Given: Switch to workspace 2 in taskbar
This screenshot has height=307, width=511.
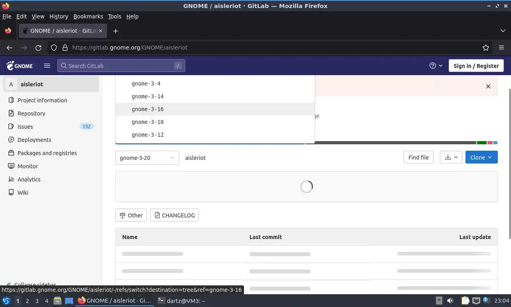Looking at the screenshot, I should [x=27, y=301].
